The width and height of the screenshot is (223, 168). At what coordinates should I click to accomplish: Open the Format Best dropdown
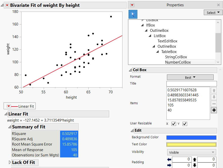pos(190,77)
